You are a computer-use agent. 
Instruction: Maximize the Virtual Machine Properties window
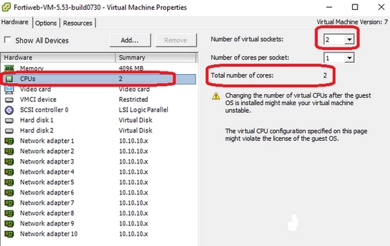[x=355, y=7]
